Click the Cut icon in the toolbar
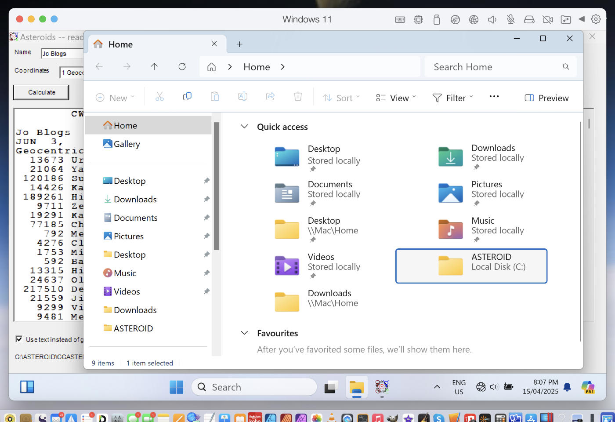Screen dimensions: 615x422 [159, 96]
